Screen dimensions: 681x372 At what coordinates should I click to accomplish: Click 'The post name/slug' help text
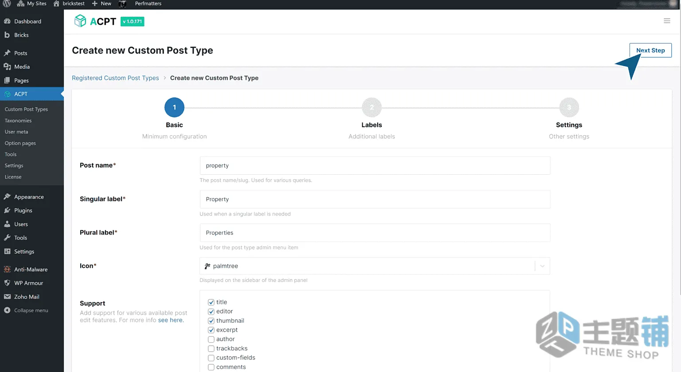[x=256, y=180]
